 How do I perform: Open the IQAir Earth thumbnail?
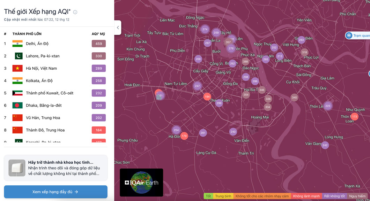pos(141,183)
